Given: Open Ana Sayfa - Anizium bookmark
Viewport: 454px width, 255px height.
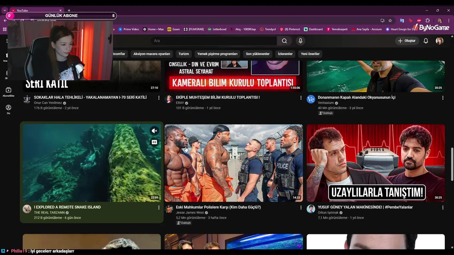Looking at the screenshot, I should [366, 29].
